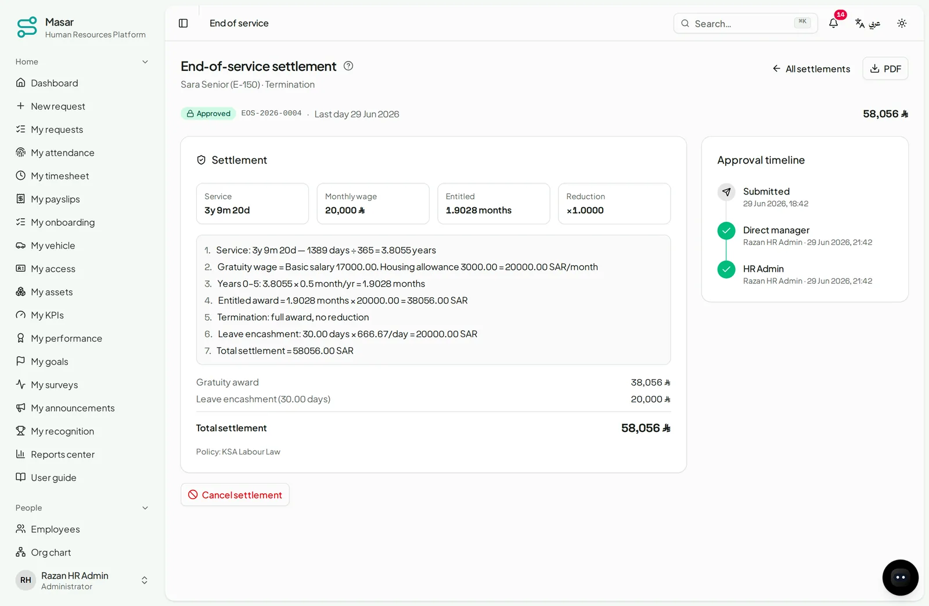Click the My announcements megaphone icon
The height and width of the screenshot is (606, 929).
tap(21, 408)
